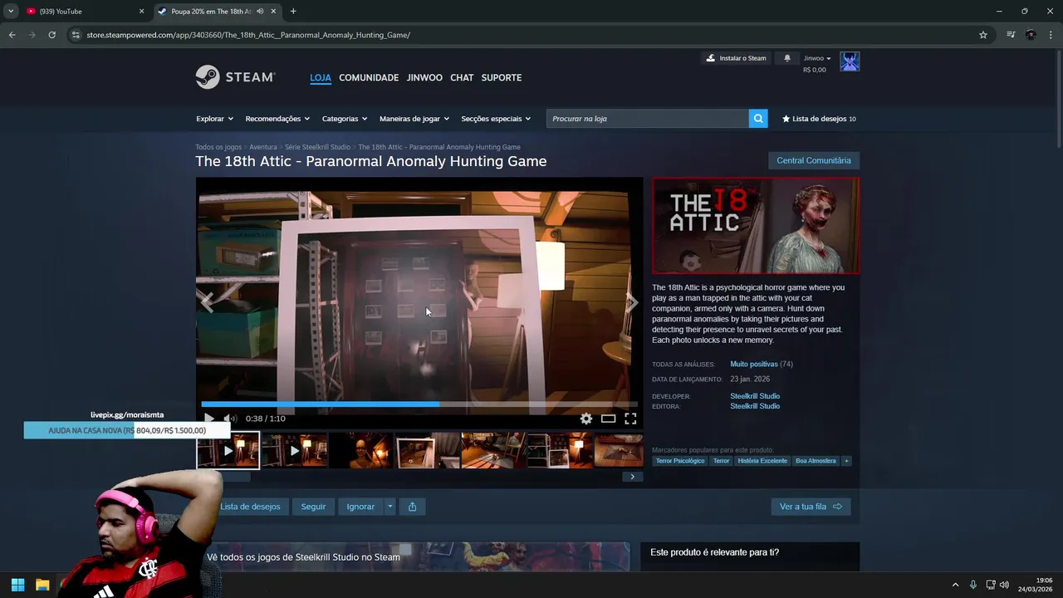Open the JINWOO menu item
This screenshot has width=1063, height=598.
pos(424,77)
